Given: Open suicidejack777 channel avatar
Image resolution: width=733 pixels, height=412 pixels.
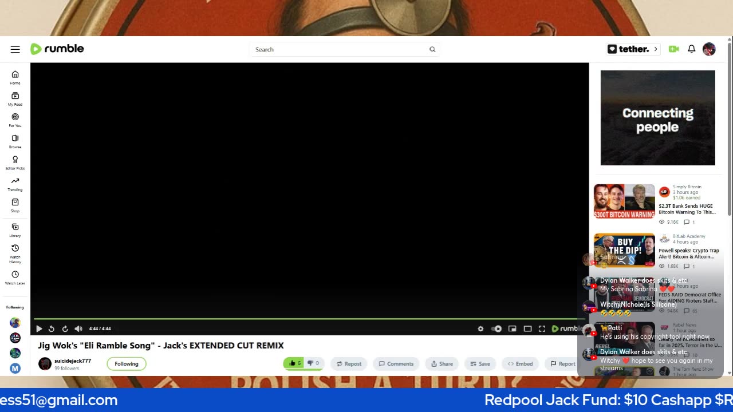Looking at the screenshot, I should tap(45, 364).
